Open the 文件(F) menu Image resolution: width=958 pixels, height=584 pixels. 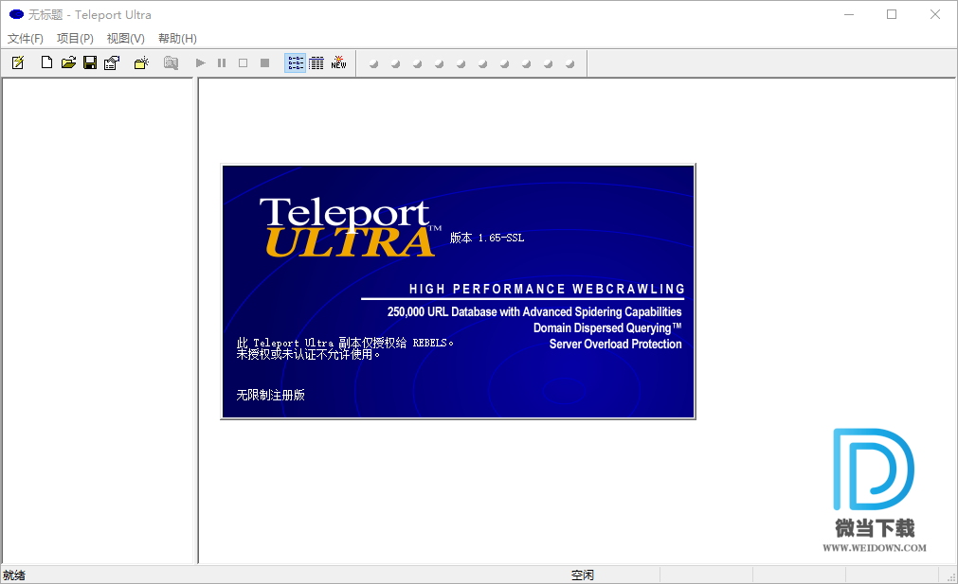[25, 39]
